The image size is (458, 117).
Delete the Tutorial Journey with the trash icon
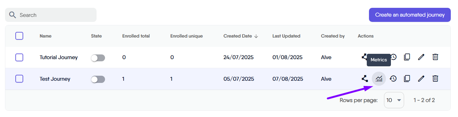[x=435, y=57]
